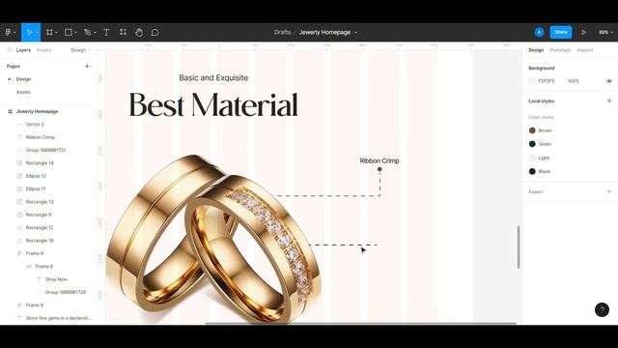This screenshot has width=618, height=348.
Task: Open the Move tool dropdown arrow
Action: (x=37, y=33)
